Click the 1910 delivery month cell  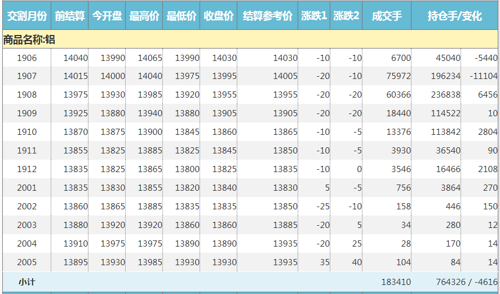[x=26, y=132]
